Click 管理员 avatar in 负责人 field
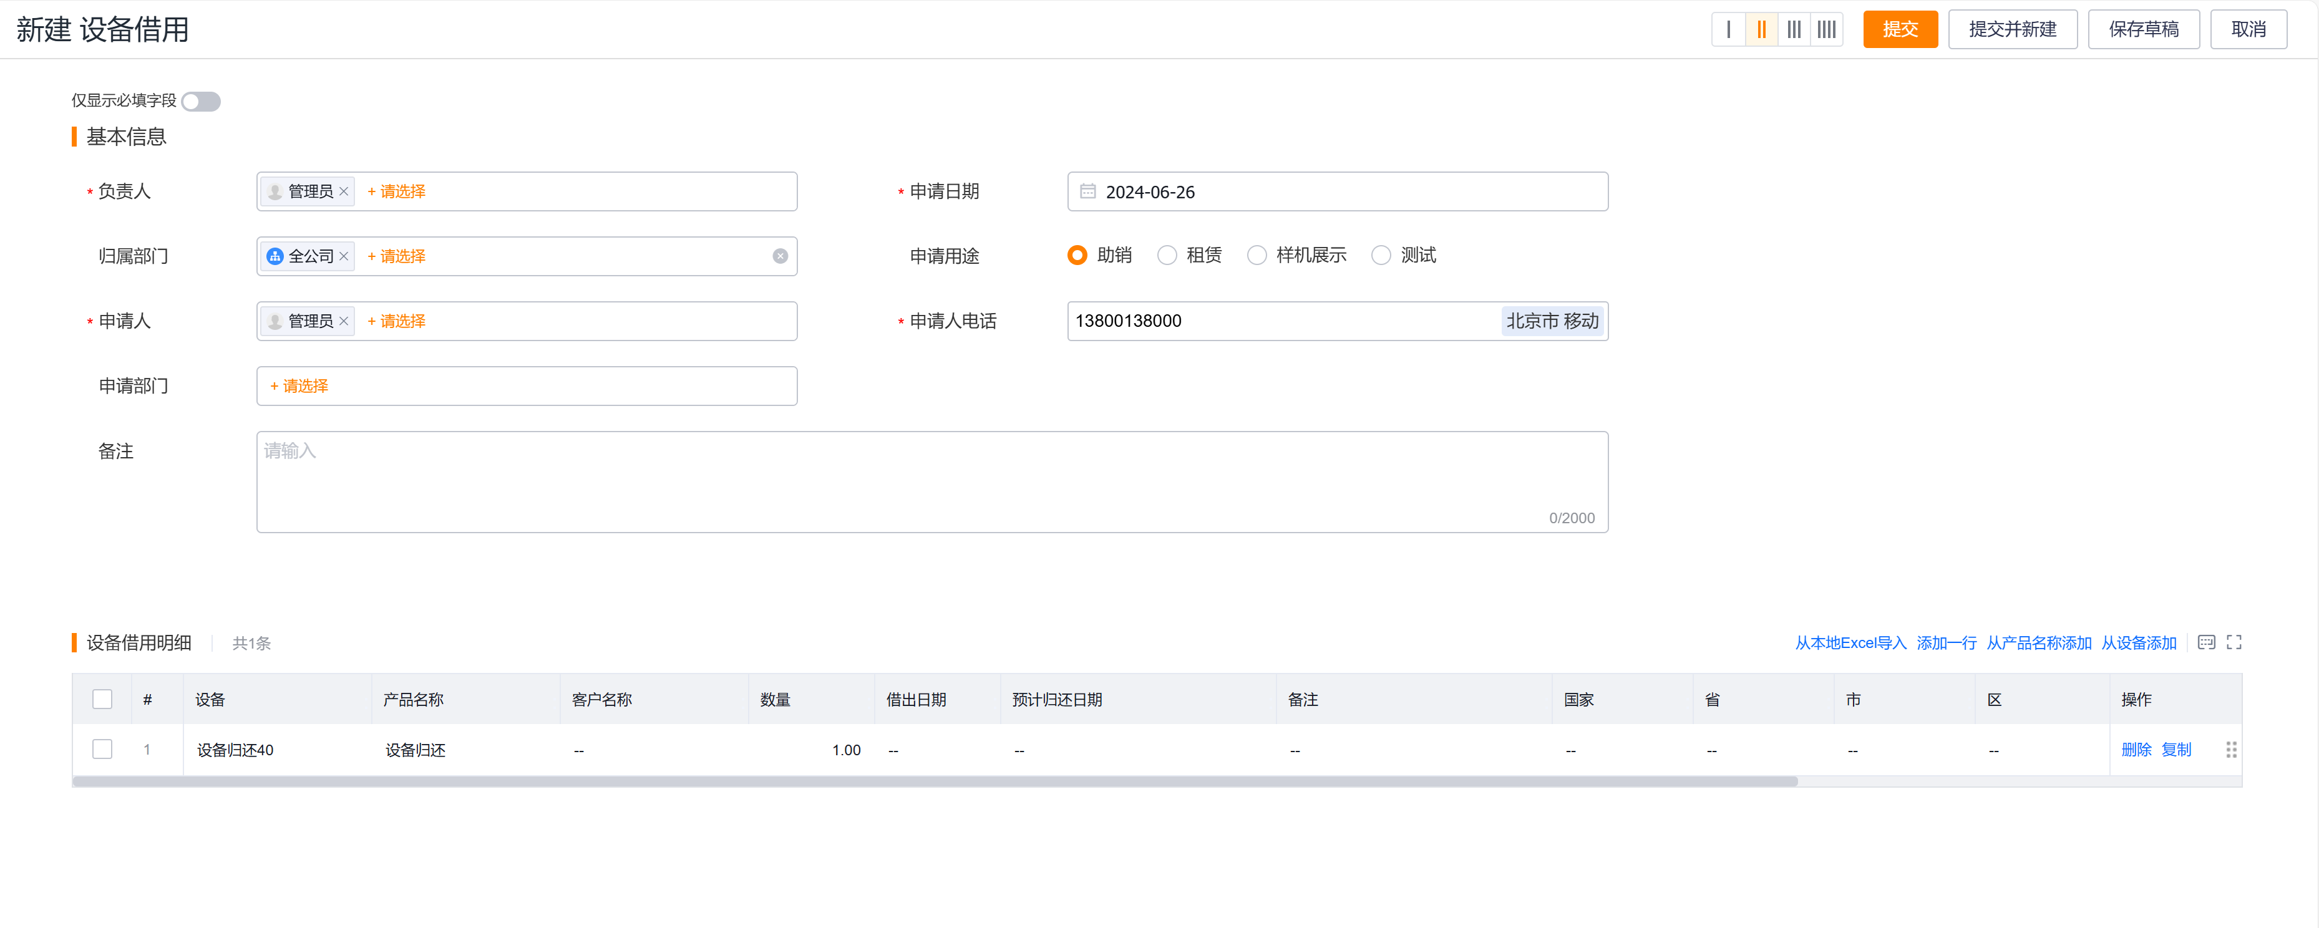2319x928 pixels. pyautogui.click(x=276, y=191)
